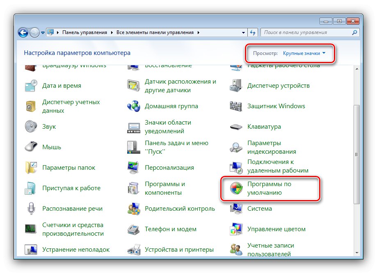Open the Домашняя группа spheres icon

(x=134, y=106)
